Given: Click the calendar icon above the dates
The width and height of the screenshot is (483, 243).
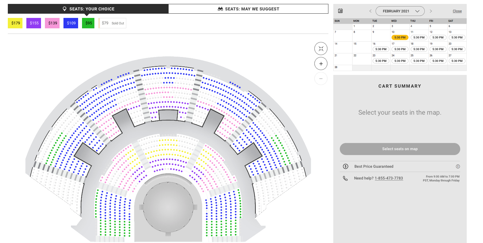Looking at the screenshot, I should [x=340, y=11].
